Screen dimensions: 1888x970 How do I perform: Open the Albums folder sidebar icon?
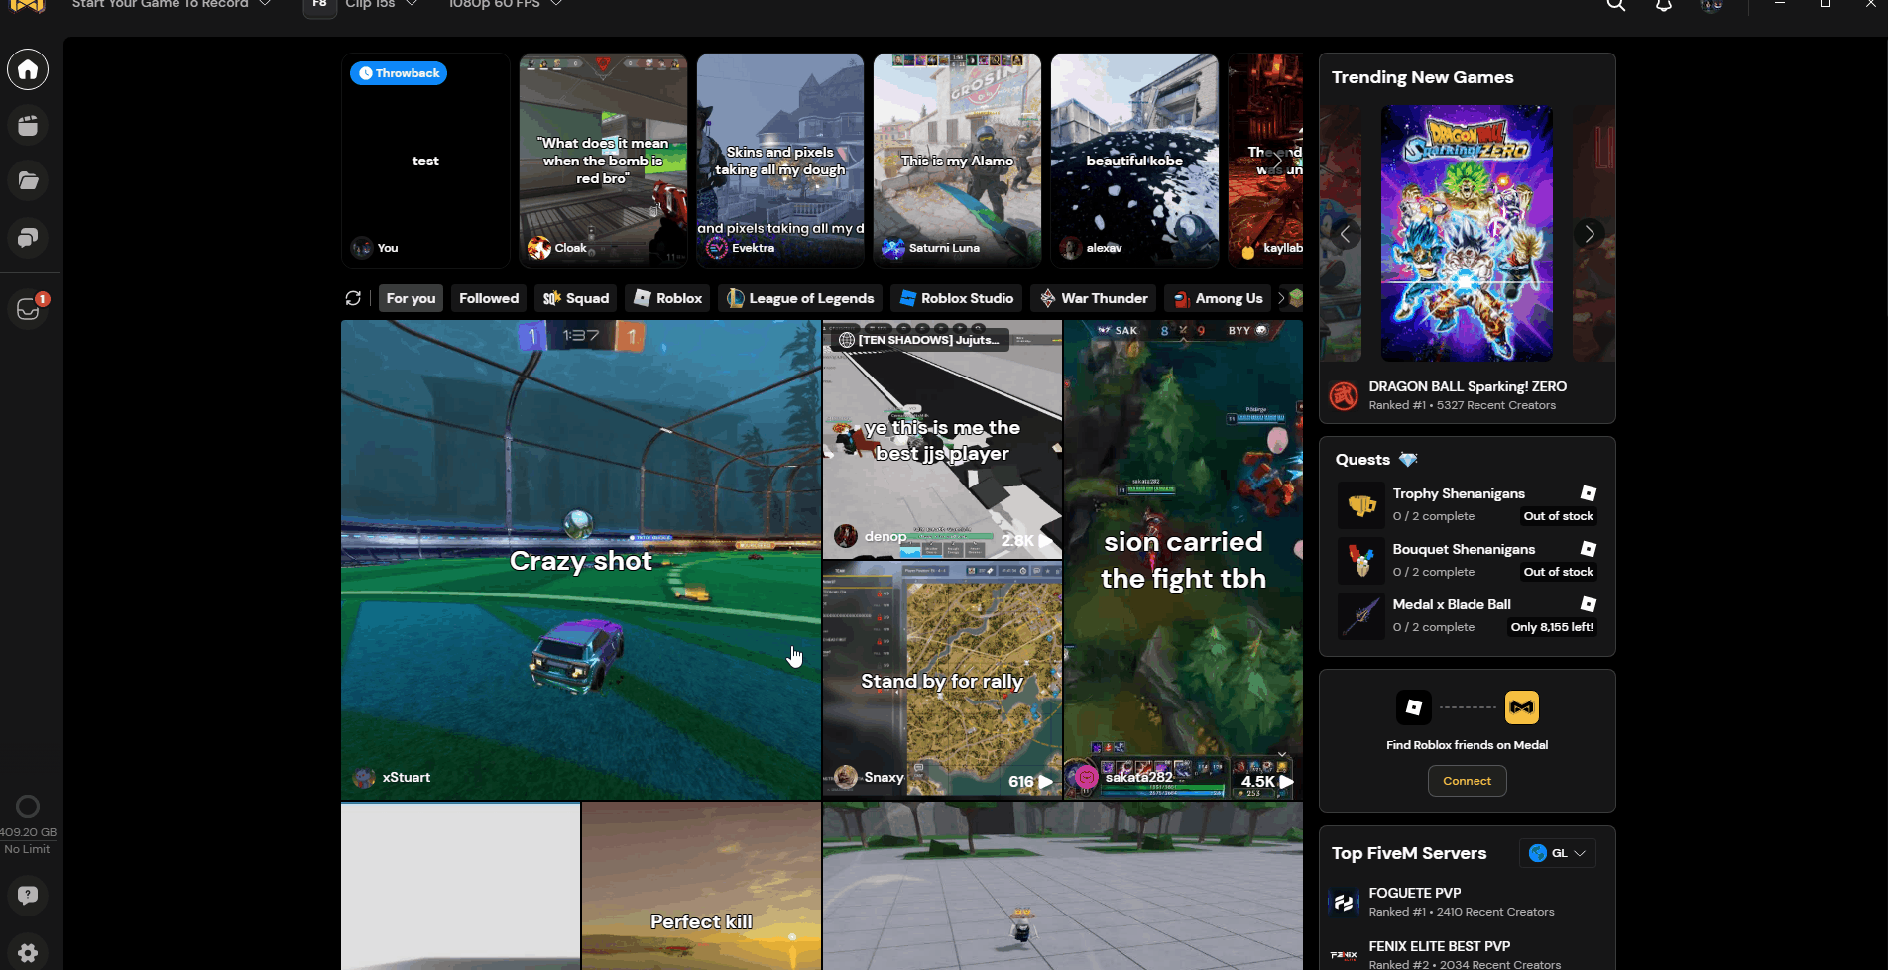pos(28,181)
